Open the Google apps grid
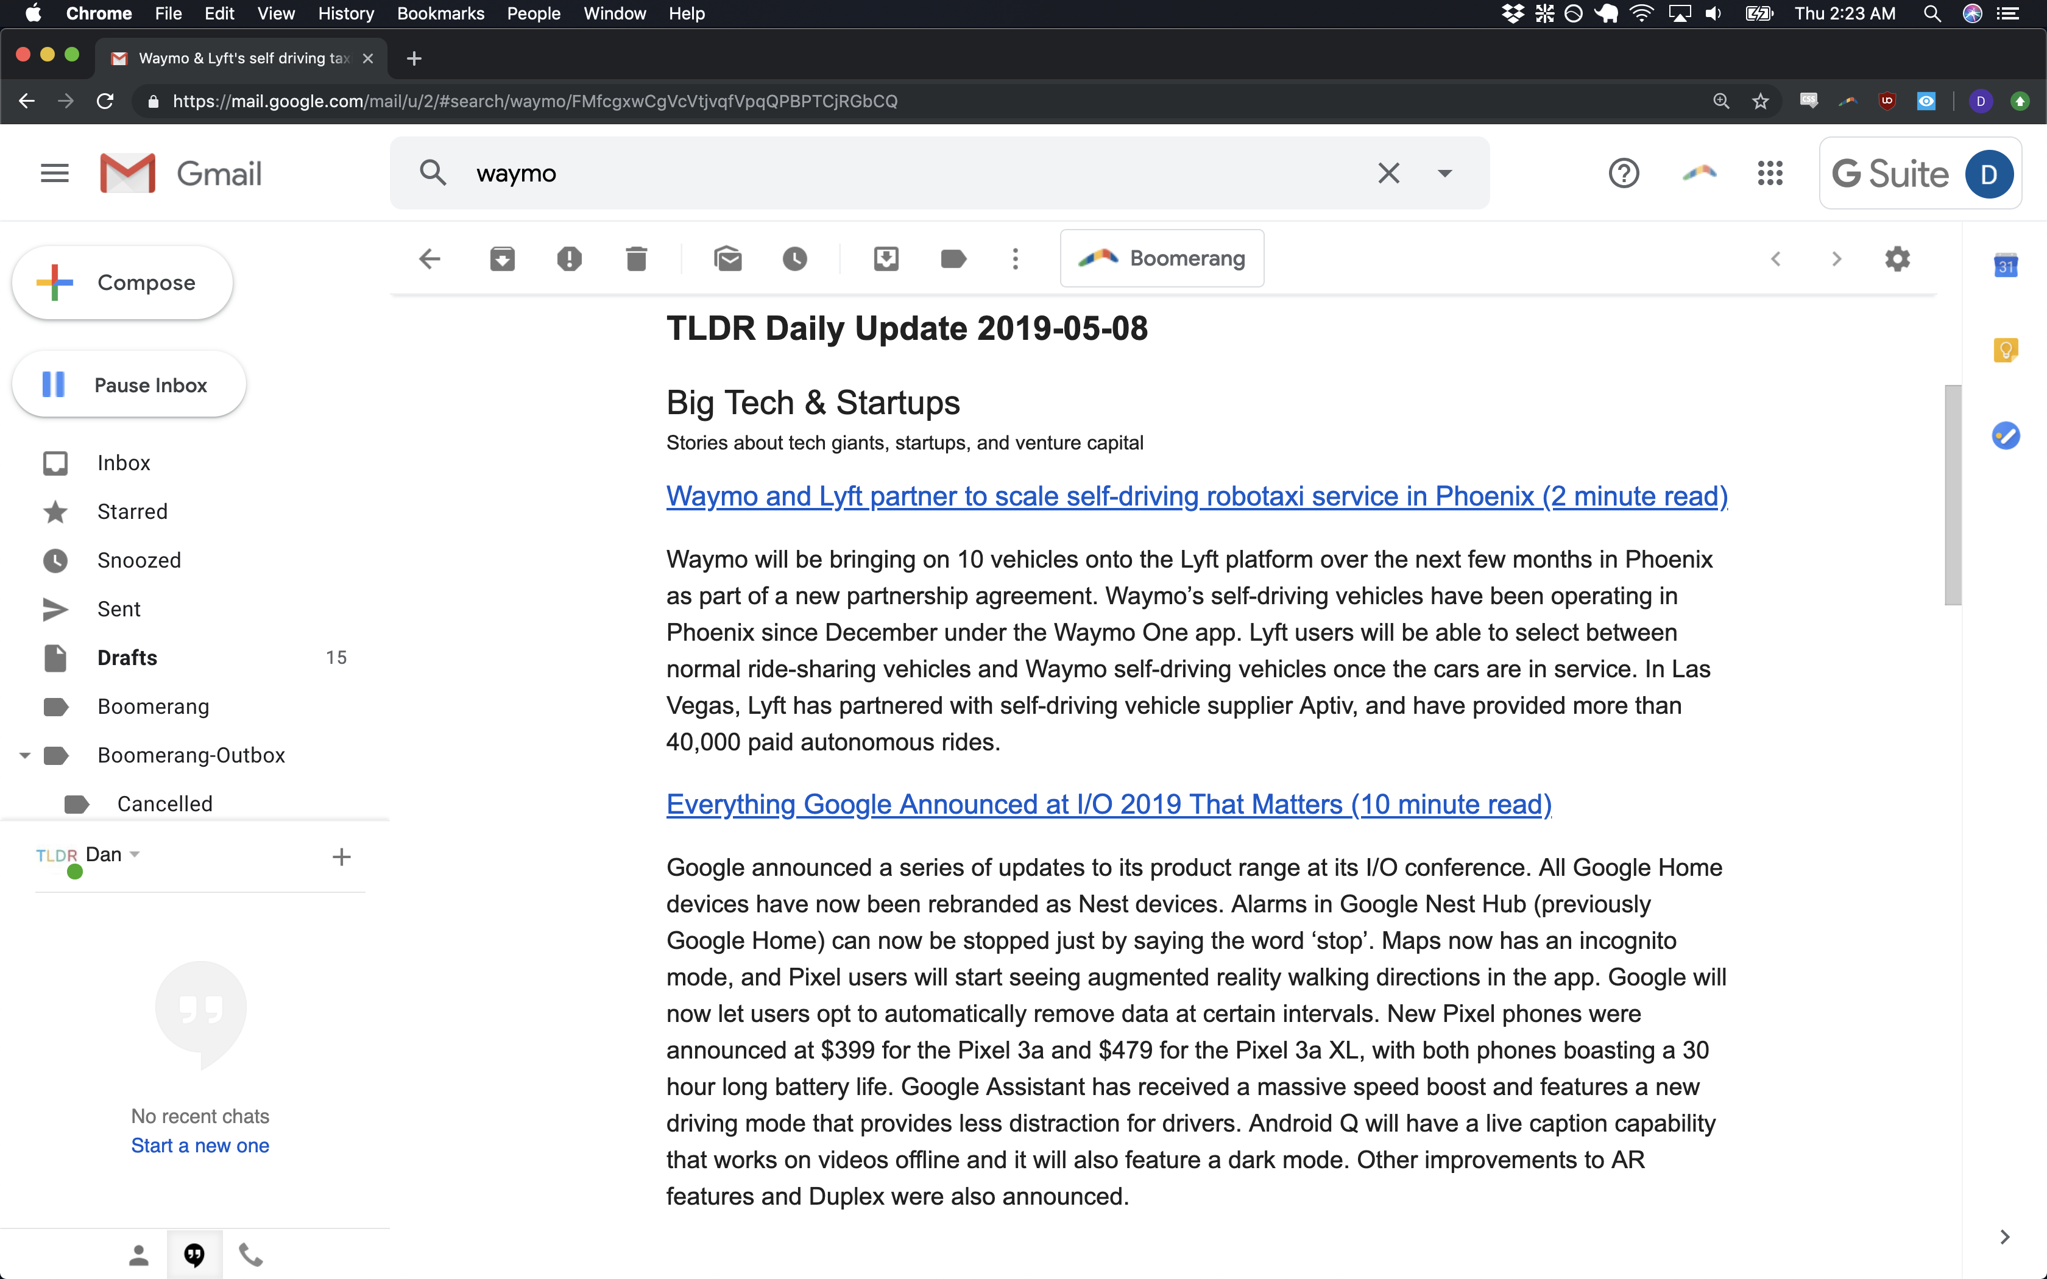Image resolution: width=2047 pixels, height=1279 pixels. point(1770,174)
